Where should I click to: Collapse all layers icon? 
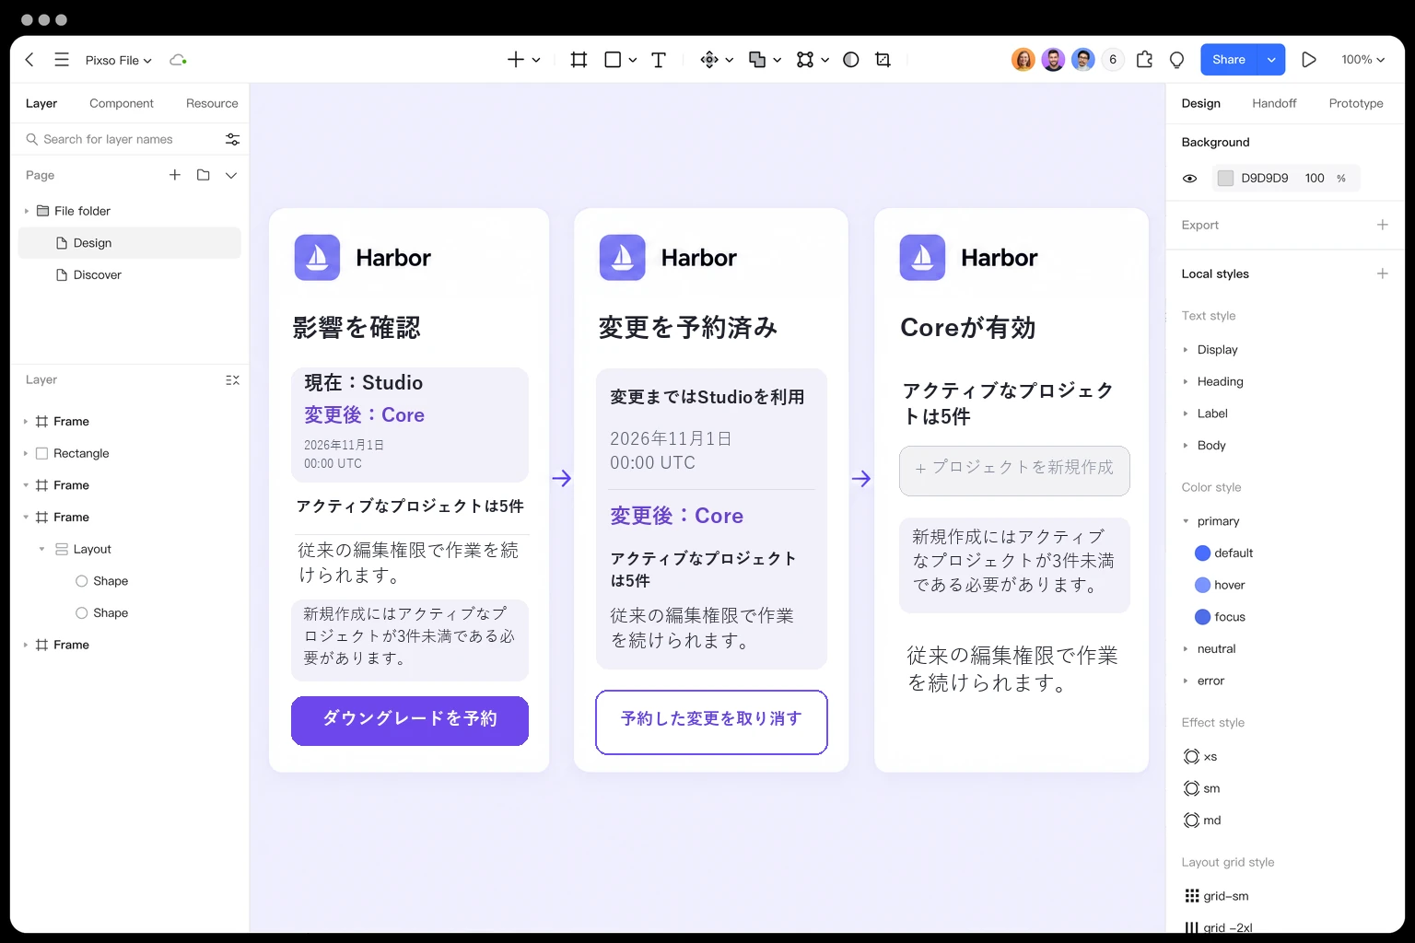pos(232,379)
